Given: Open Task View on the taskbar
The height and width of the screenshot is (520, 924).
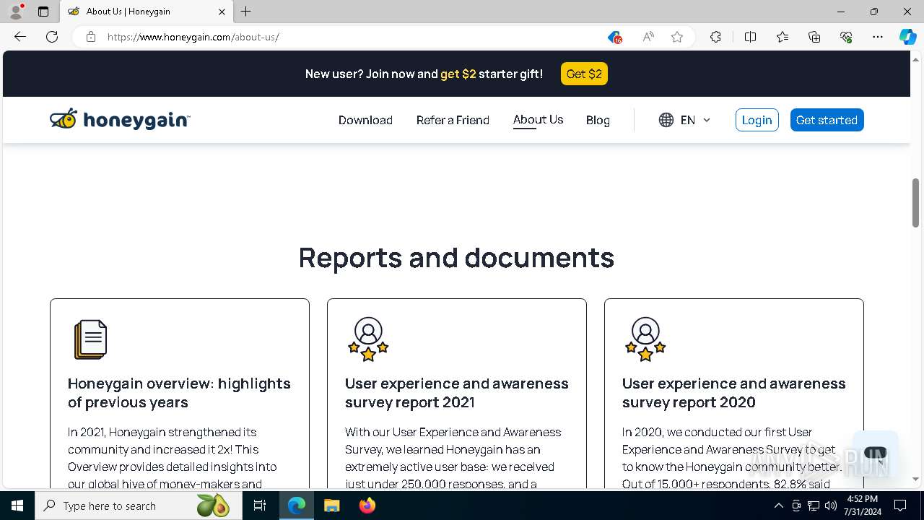Looking at the screenshot, I should pyautogui.click(x=260, y=506).
